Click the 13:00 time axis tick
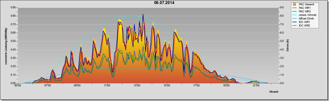 click(137, 86)
